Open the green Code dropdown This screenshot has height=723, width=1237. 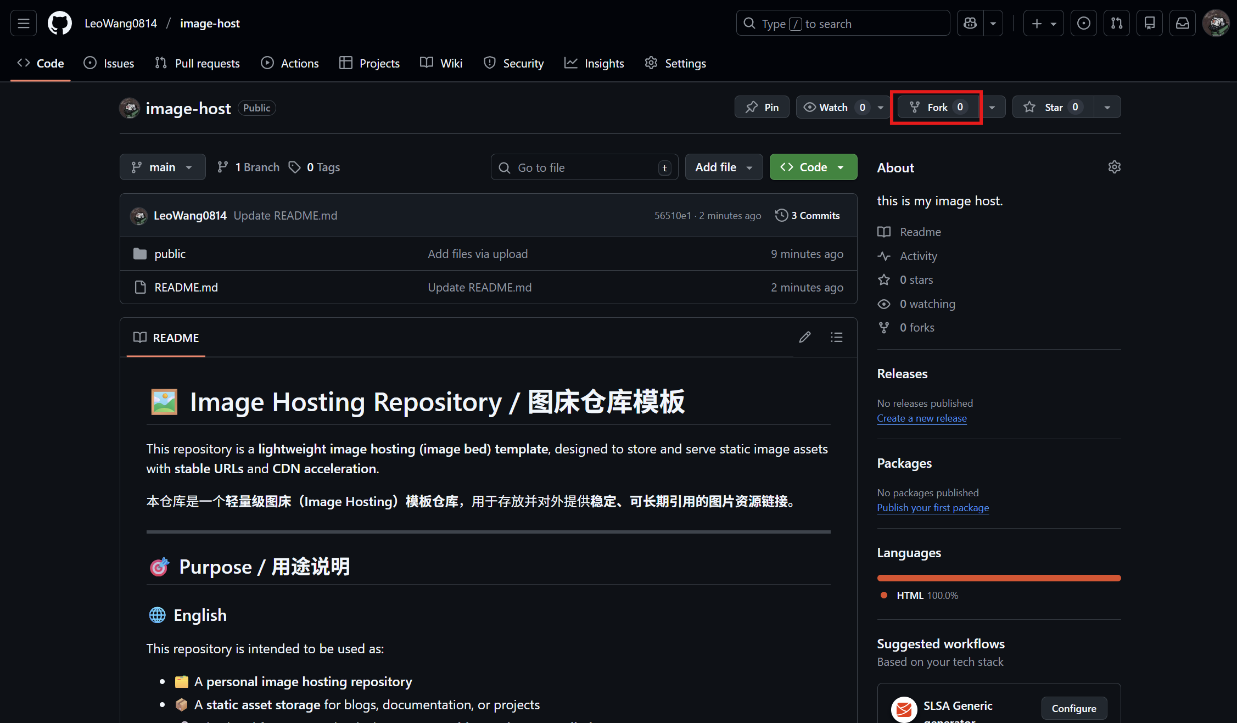pyautogui.click(x=813, y=167)
